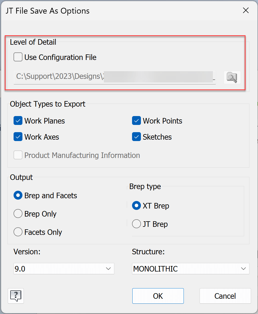The image size is (258, 314).
Task: Dismiss the dialog with Cancel
Action: point(225,296)
